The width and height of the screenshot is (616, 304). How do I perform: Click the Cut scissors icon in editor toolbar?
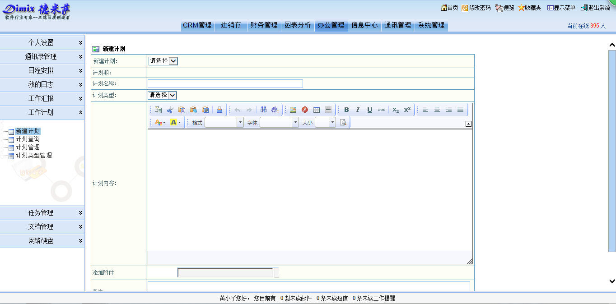tap(170, 110)
